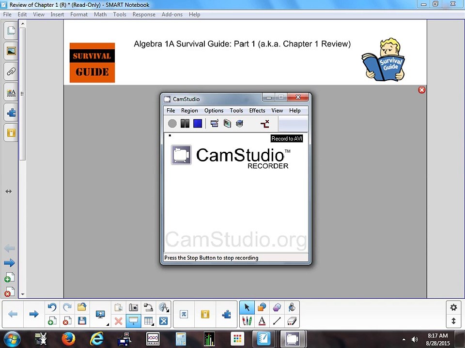Open the Table insert dropdown
465x348 pixels.
tap(149, 321)
